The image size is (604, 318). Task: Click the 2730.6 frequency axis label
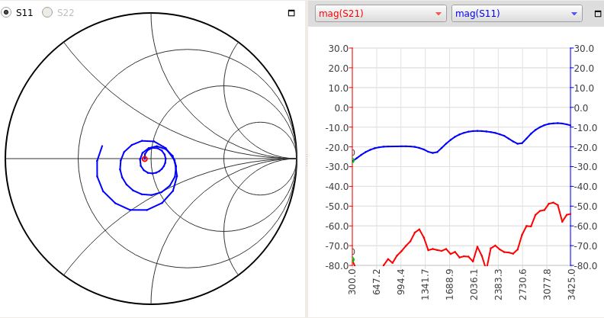pos(522,284)
